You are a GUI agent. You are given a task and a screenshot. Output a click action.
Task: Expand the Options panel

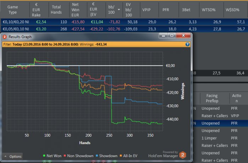coord(12,157)
